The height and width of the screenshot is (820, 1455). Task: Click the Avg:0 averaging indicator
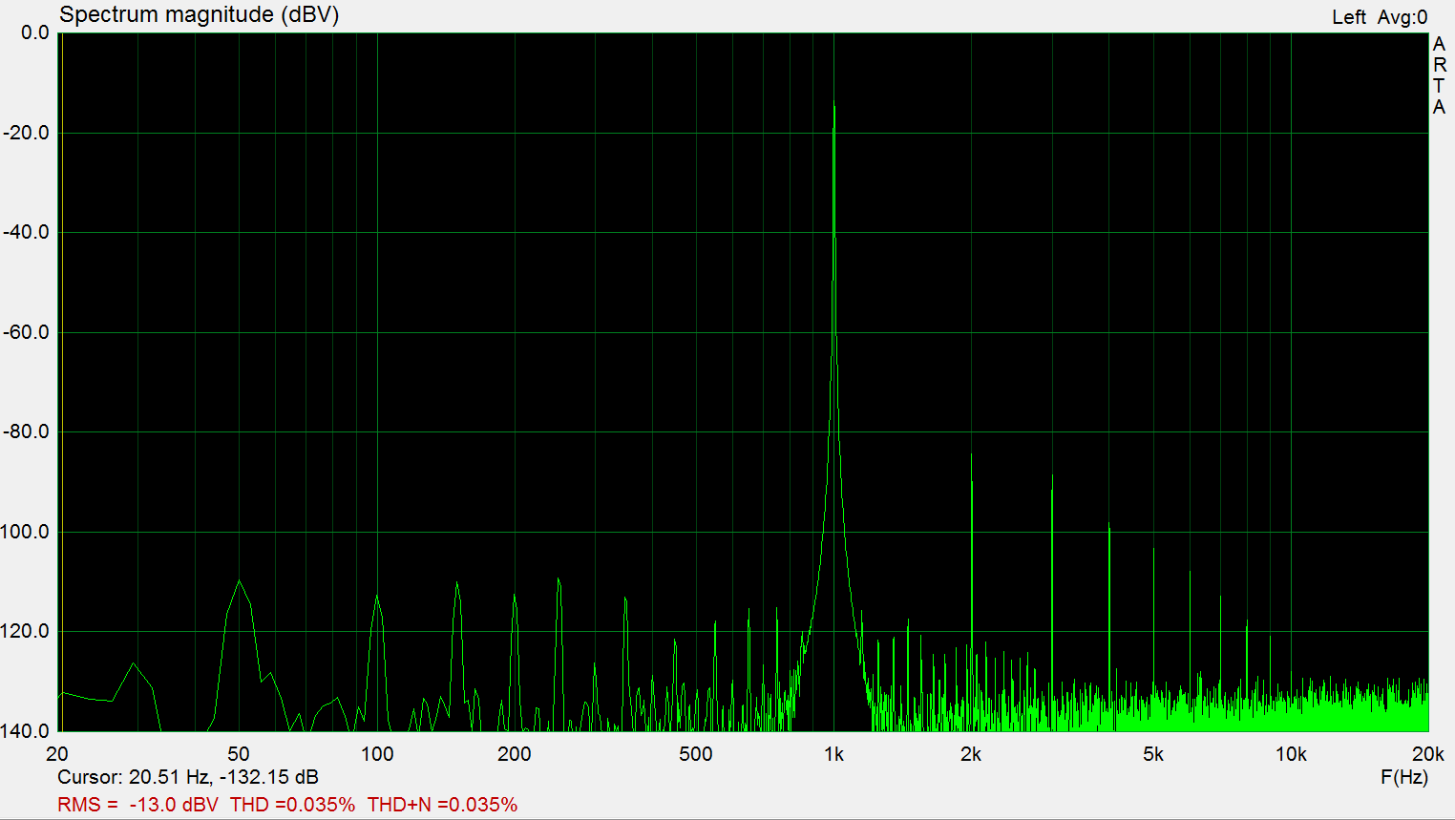click(x=1402, y=17)
